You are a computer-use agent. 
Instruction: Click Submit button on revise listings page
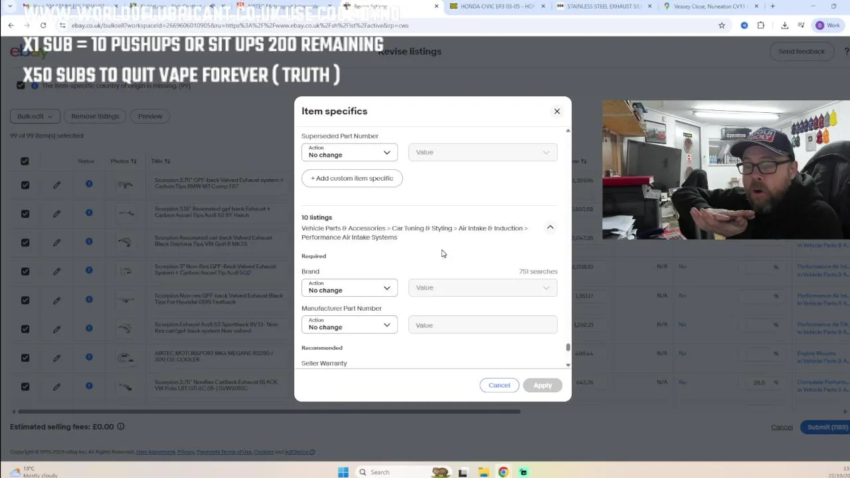(827, 427)
